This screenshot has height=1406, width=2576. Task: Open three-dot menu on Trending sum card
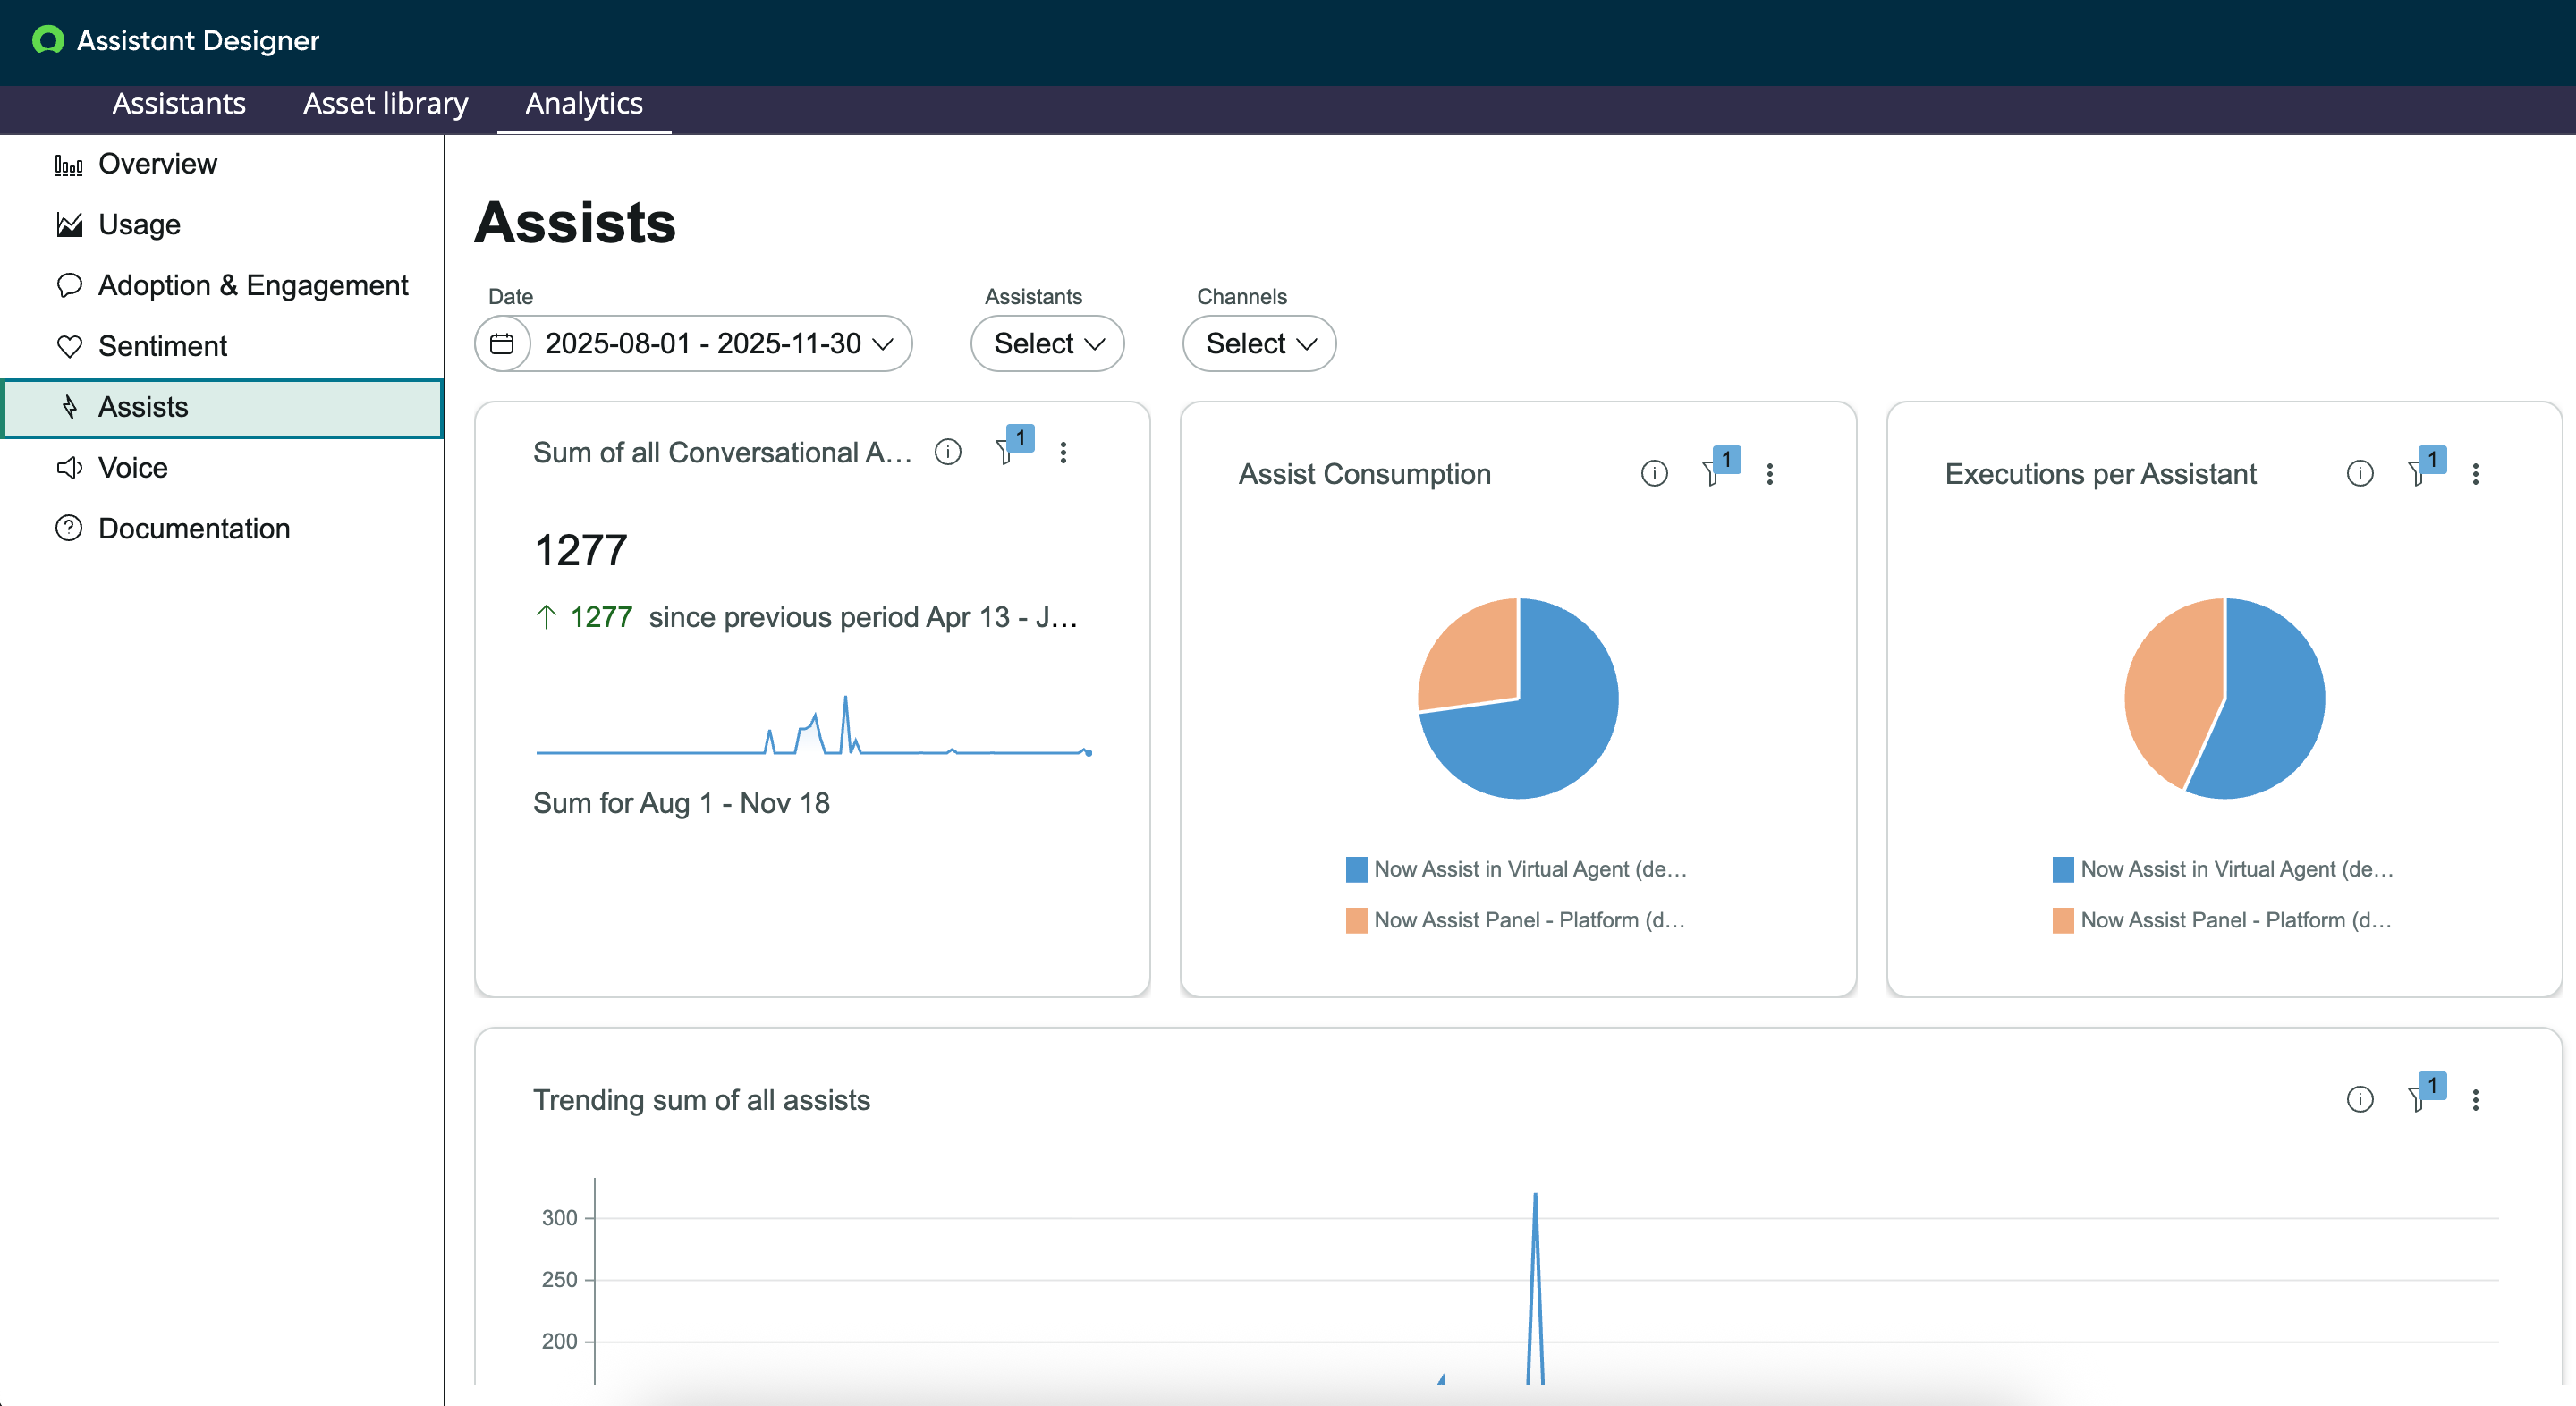(x=2475, y=1099)
